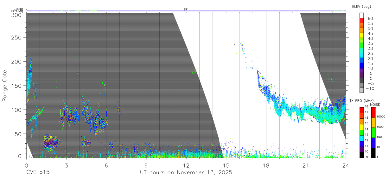This screenshot has height=179, width=389.
Task: Click the green swatch in NOISE scale
Action: [374, 133]
